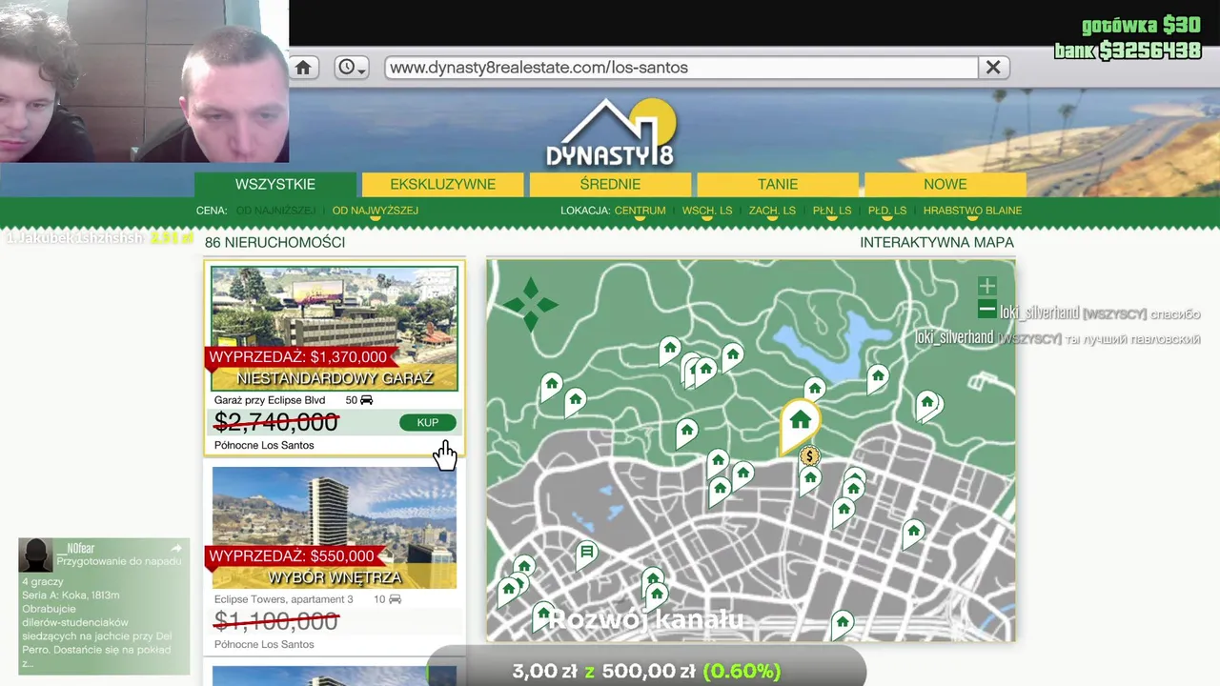
Task: Switch to the WSZYSTKIE tab
Action: tap(275, 185)
